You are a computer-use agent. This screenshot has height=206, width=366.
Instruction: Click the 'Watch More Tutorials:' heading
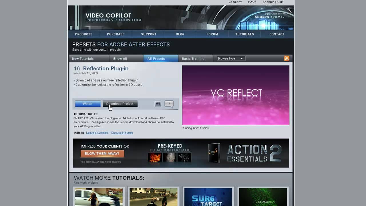click(x=109, y=178)
